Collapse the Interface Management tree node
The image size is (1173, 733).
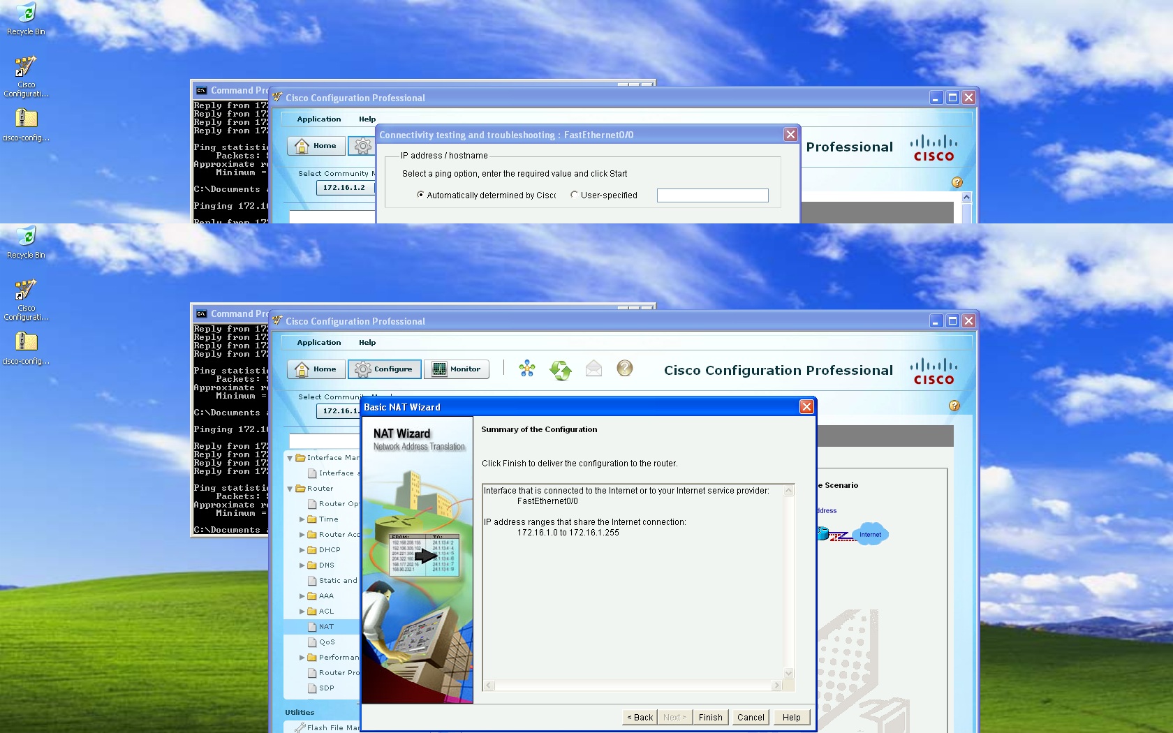[x=290, y=458]
